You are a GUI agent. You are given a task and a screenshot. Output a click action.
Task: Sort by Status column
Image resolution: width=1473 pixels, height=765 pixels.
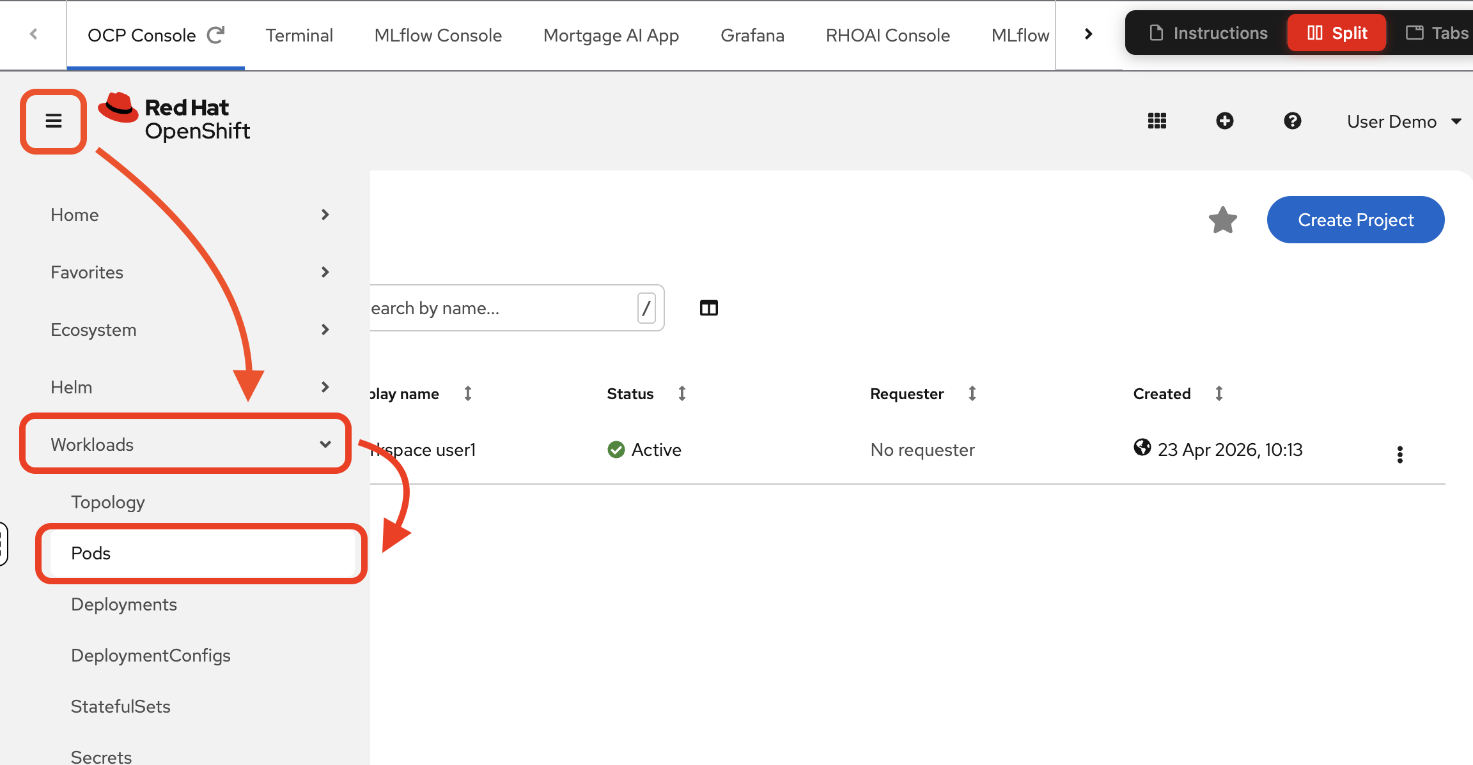coord(682,393)
